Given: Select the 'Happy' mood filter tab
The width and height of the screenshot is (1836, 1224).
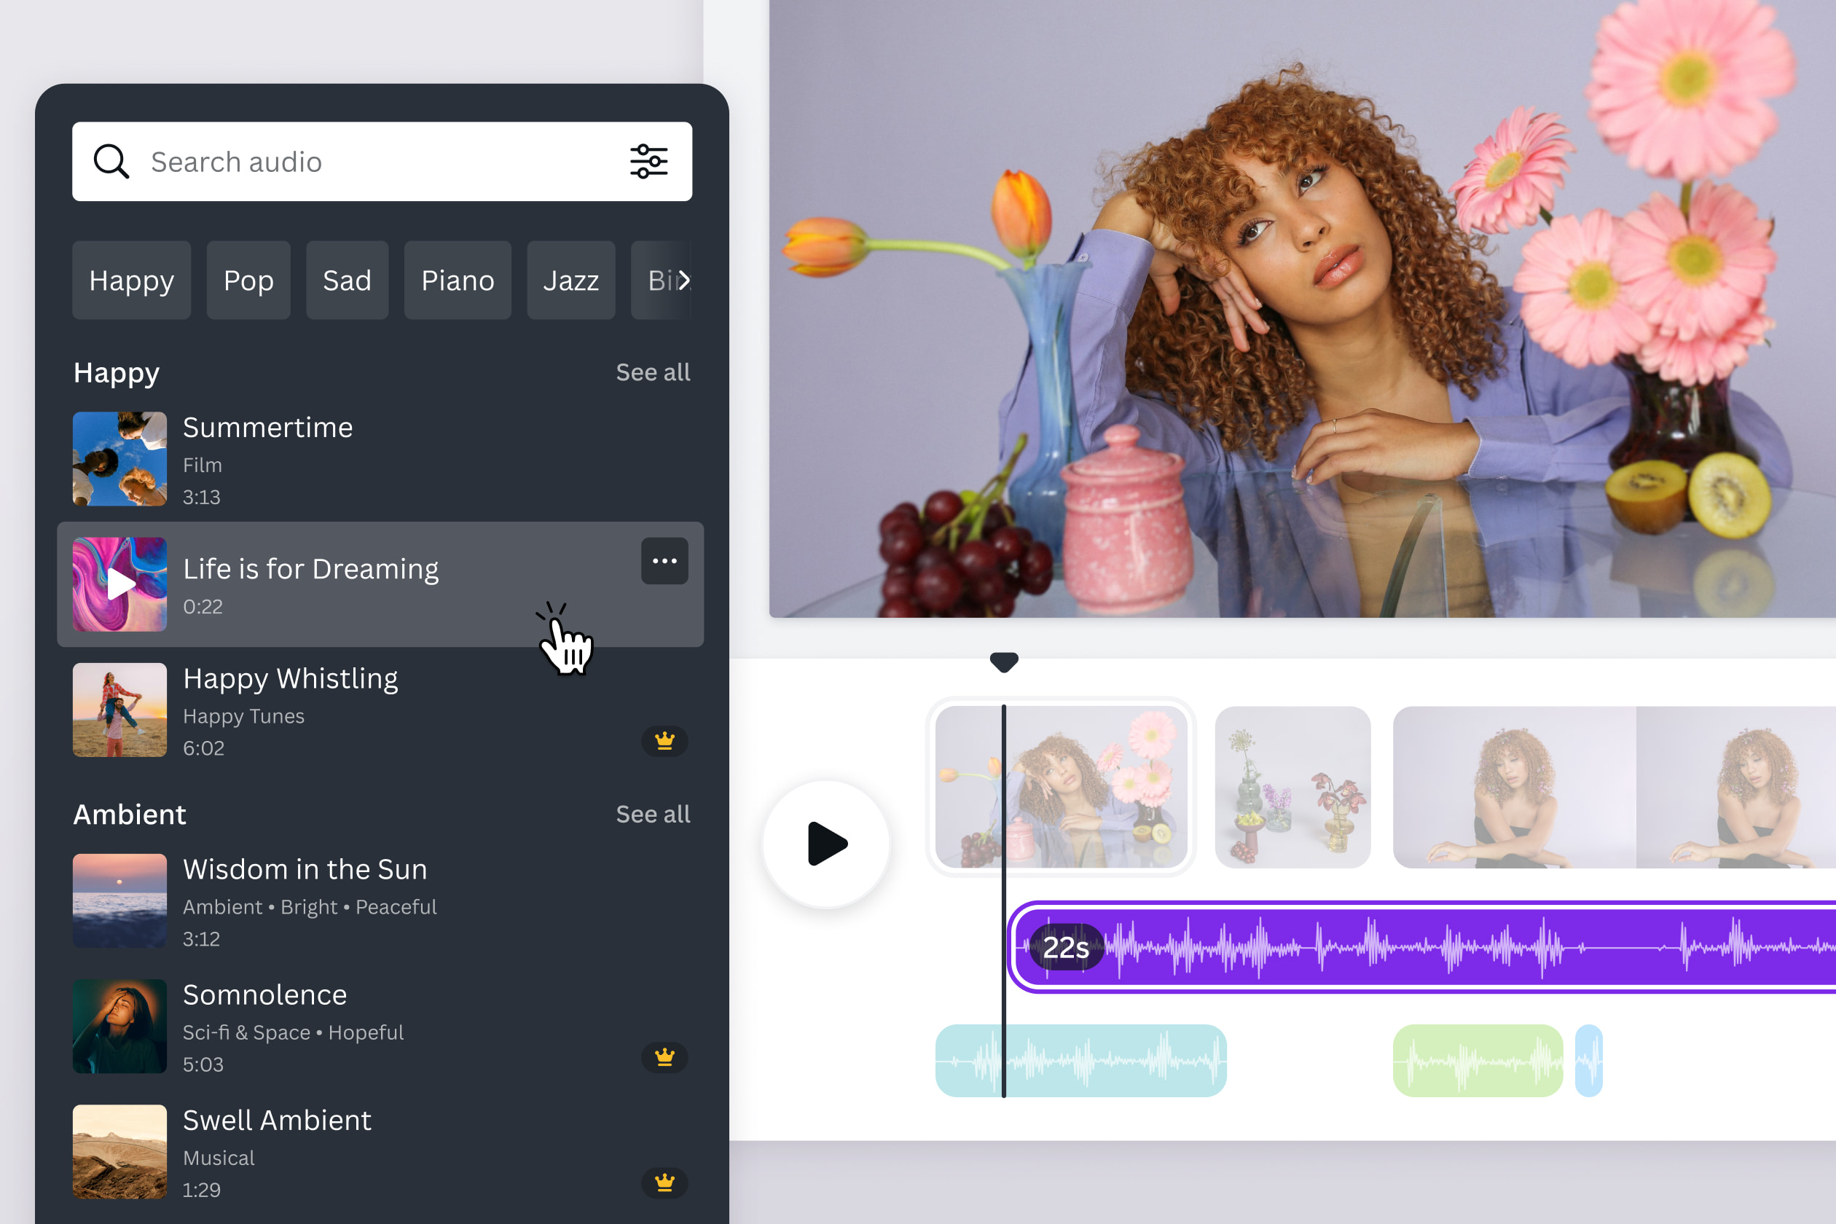Looking at the screenshot, I should coord(133,278).
